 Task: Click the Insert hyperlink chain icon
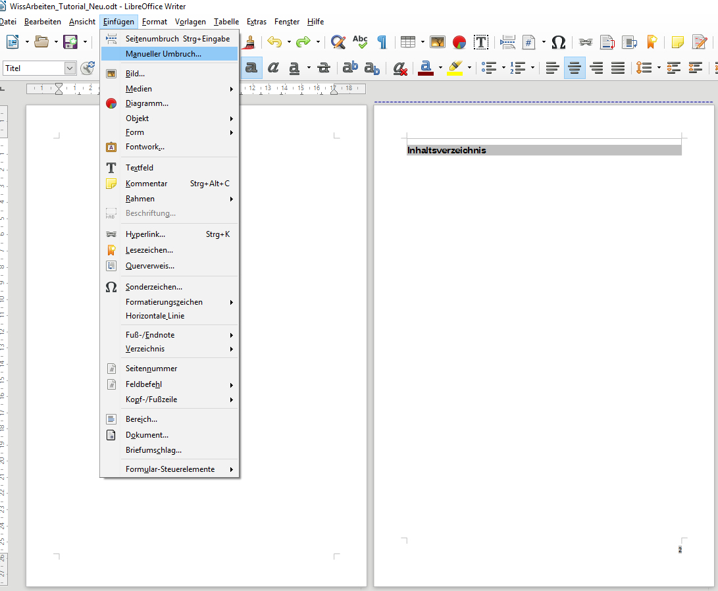coord(586,42)
